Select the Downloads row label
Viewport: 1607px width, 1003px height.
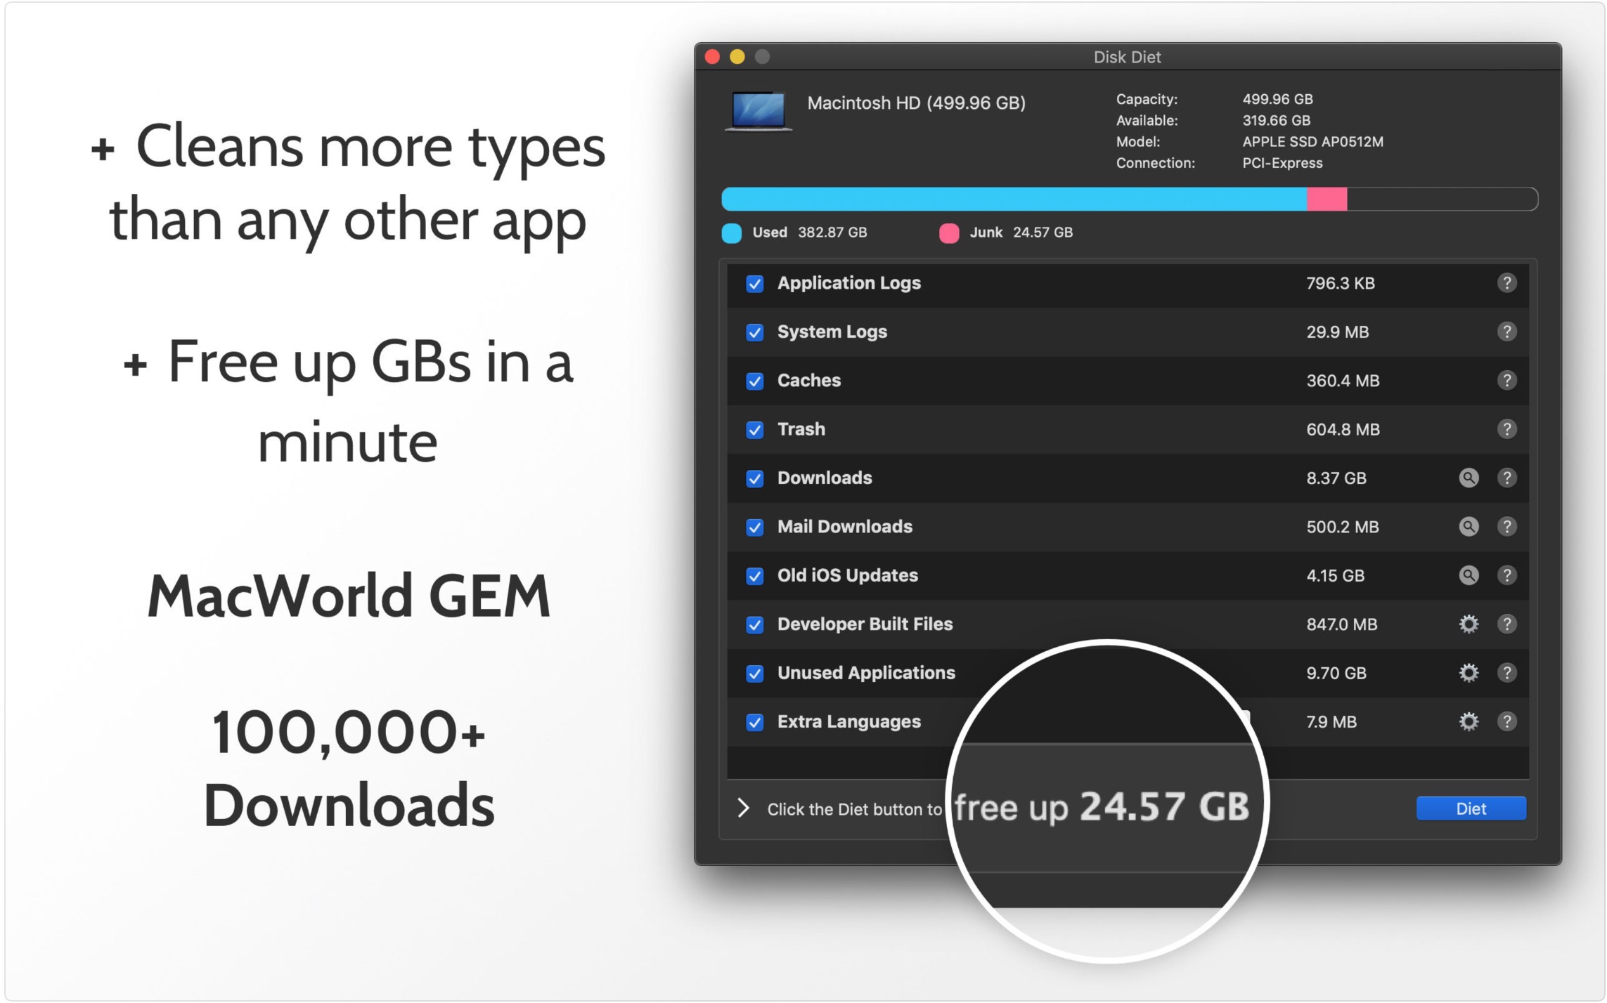[x=824, y=478]
